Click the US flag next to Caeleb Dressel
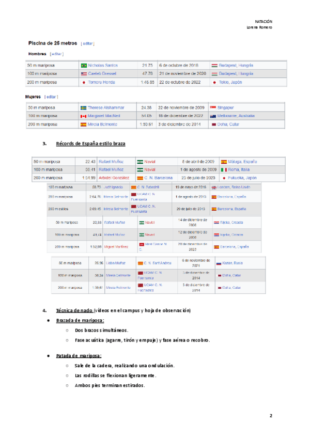 pyautogui.click(x=84, y=74)
